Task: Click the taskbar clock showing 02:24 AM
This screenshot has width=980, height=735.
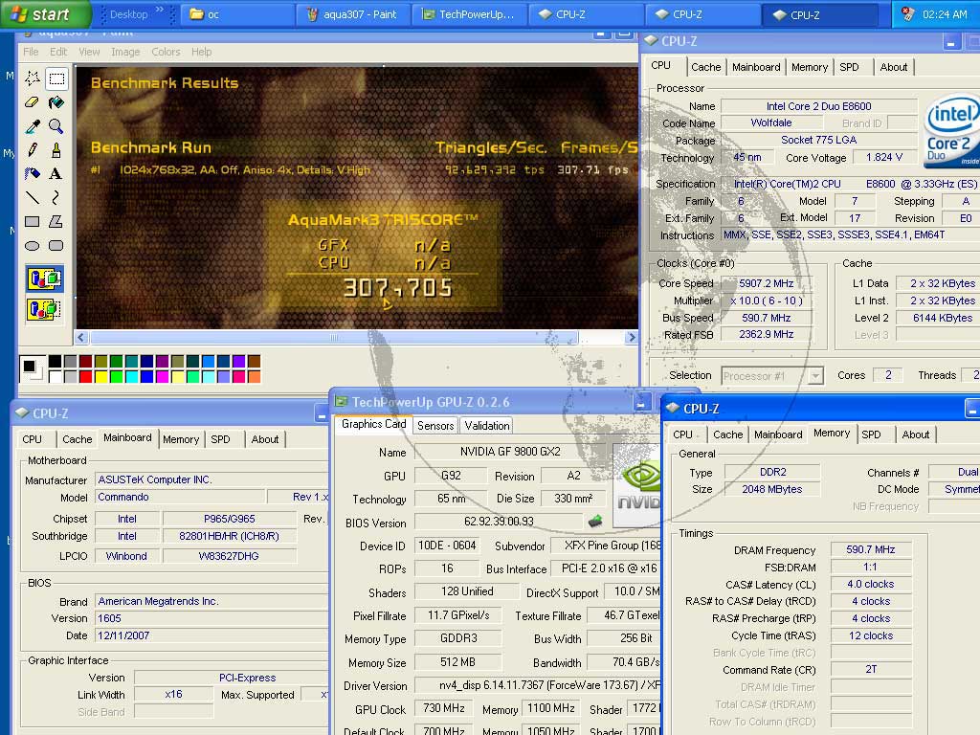Action: (945, 14)
